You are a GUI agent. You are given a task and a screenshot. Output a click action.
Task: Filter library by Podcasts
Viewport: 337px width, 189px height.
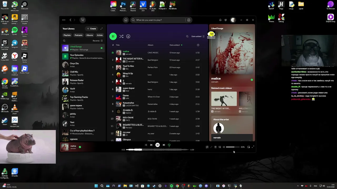coord(78,35)
